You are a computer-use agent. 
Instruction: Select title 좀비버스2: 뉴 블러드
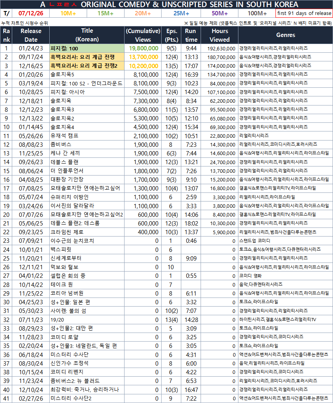point(87,381)
